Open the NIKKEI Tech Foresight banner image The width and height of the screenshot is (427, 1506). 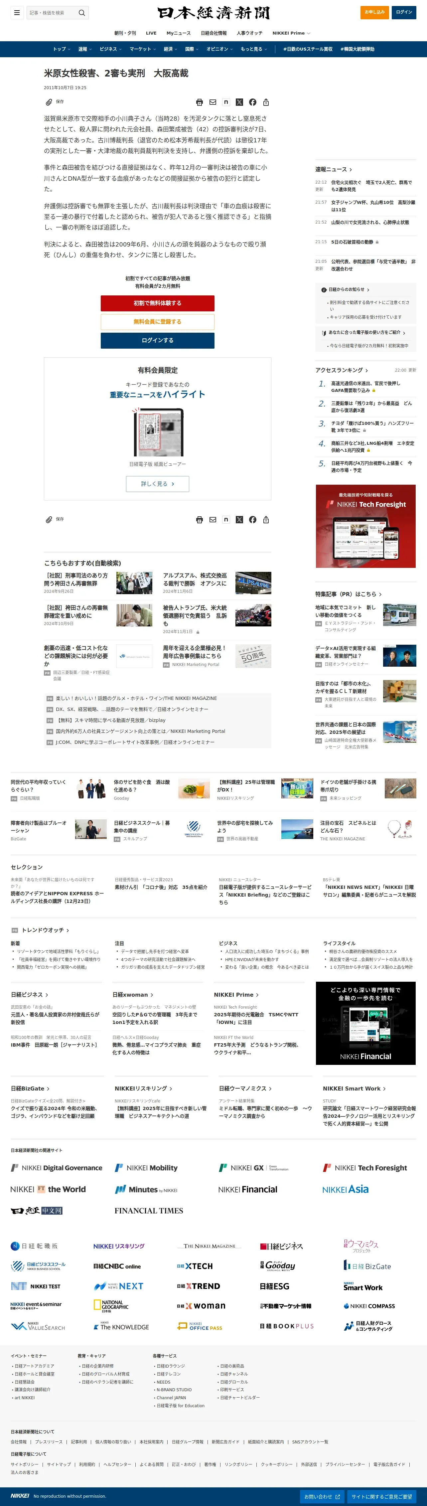point(366,526)
